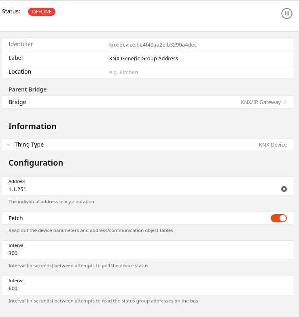Expand the Thing Type chevron
The height and width of the screenshot is (317, 299).
[x=8, y=145]
